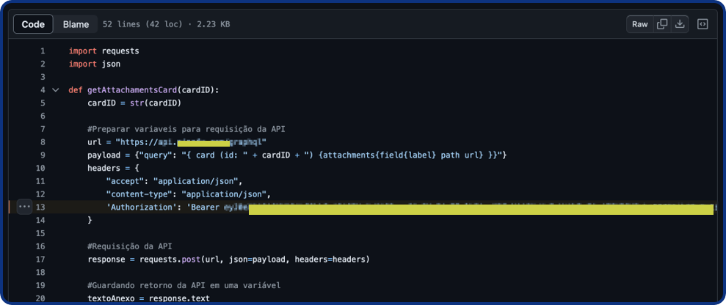726x305 pixels.
Task: Copy raw file contents icon
Action: 662,24
